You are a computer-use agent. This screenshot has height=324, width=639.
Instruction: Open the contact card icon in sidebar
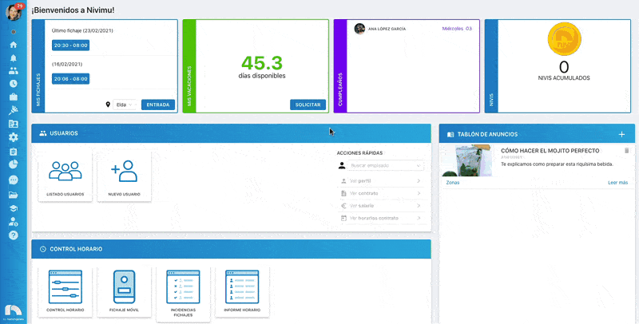point(13,124)
